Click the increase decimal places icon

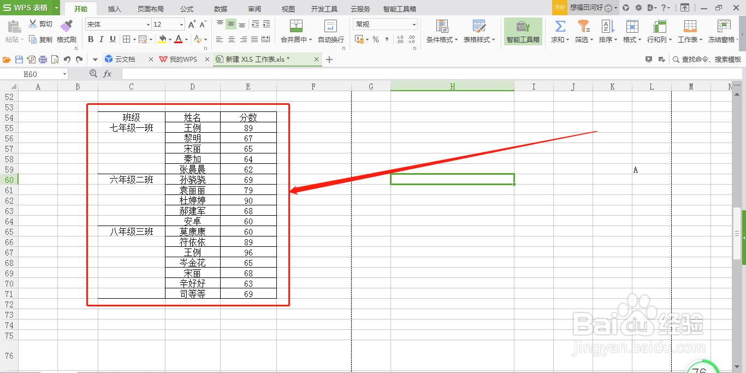pos(400,39)
